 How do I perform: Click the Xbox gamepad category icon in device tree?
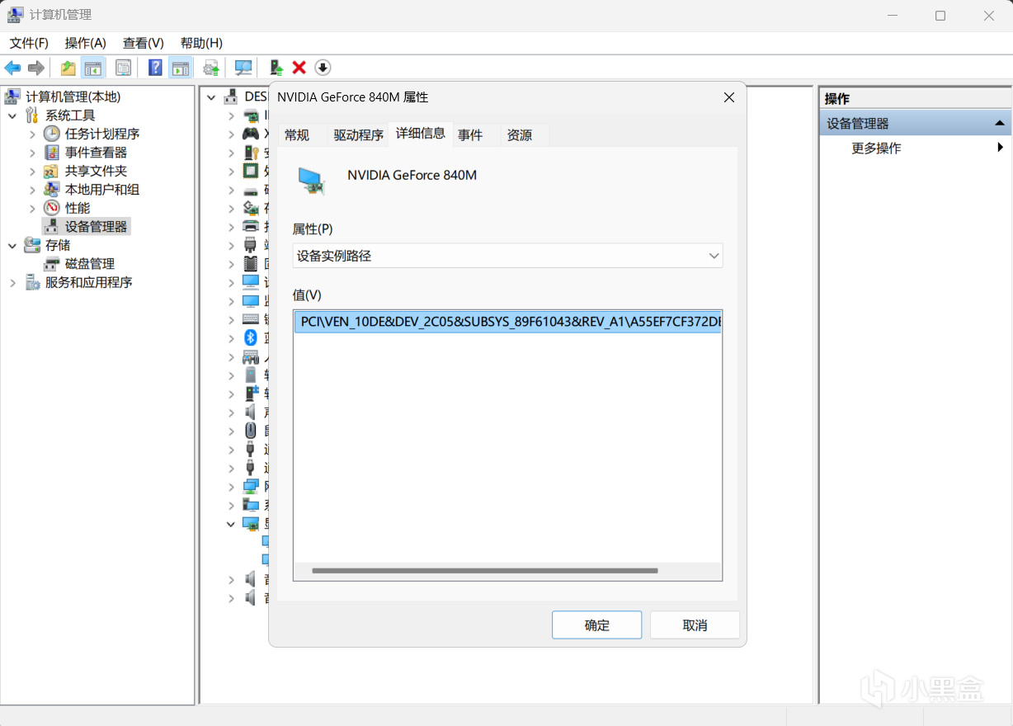click(251, 134)
